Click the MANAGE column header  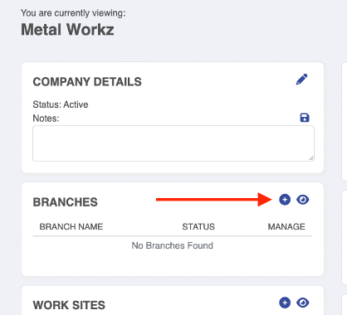click(x=286, y=226)
